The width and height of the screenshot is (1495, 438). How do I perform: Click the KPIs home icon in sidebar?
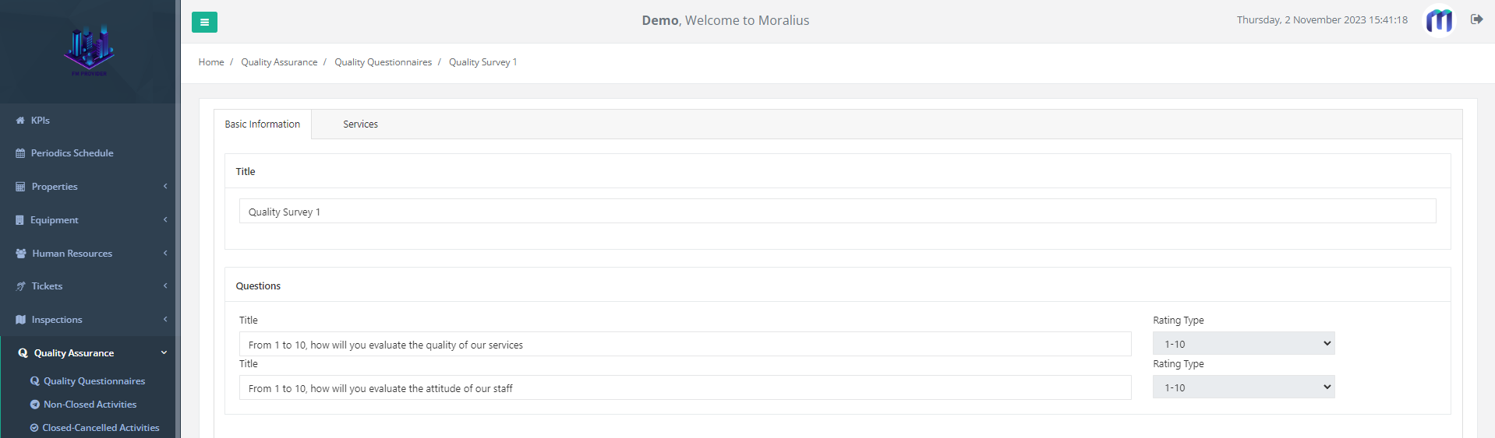pyautogui.click(x=20, y=121)
